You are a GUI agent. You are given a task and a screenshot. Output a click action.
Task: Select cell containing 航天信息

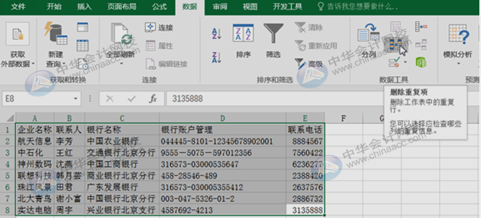[35, 141]
